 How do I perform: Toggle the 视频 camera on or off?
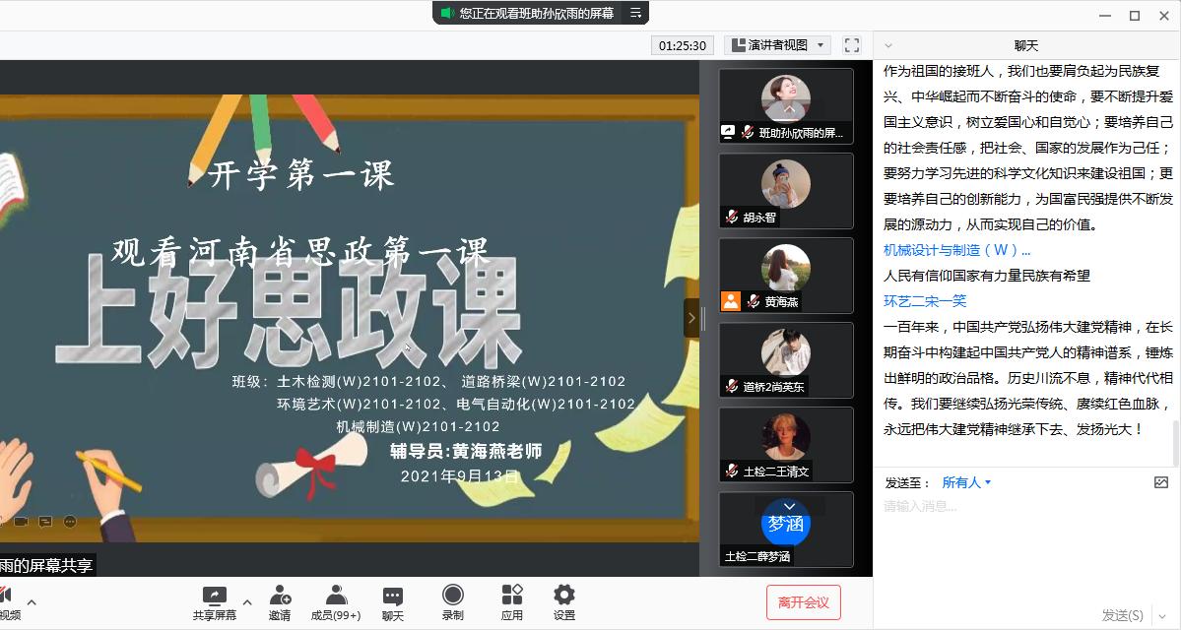coord(5,597)
